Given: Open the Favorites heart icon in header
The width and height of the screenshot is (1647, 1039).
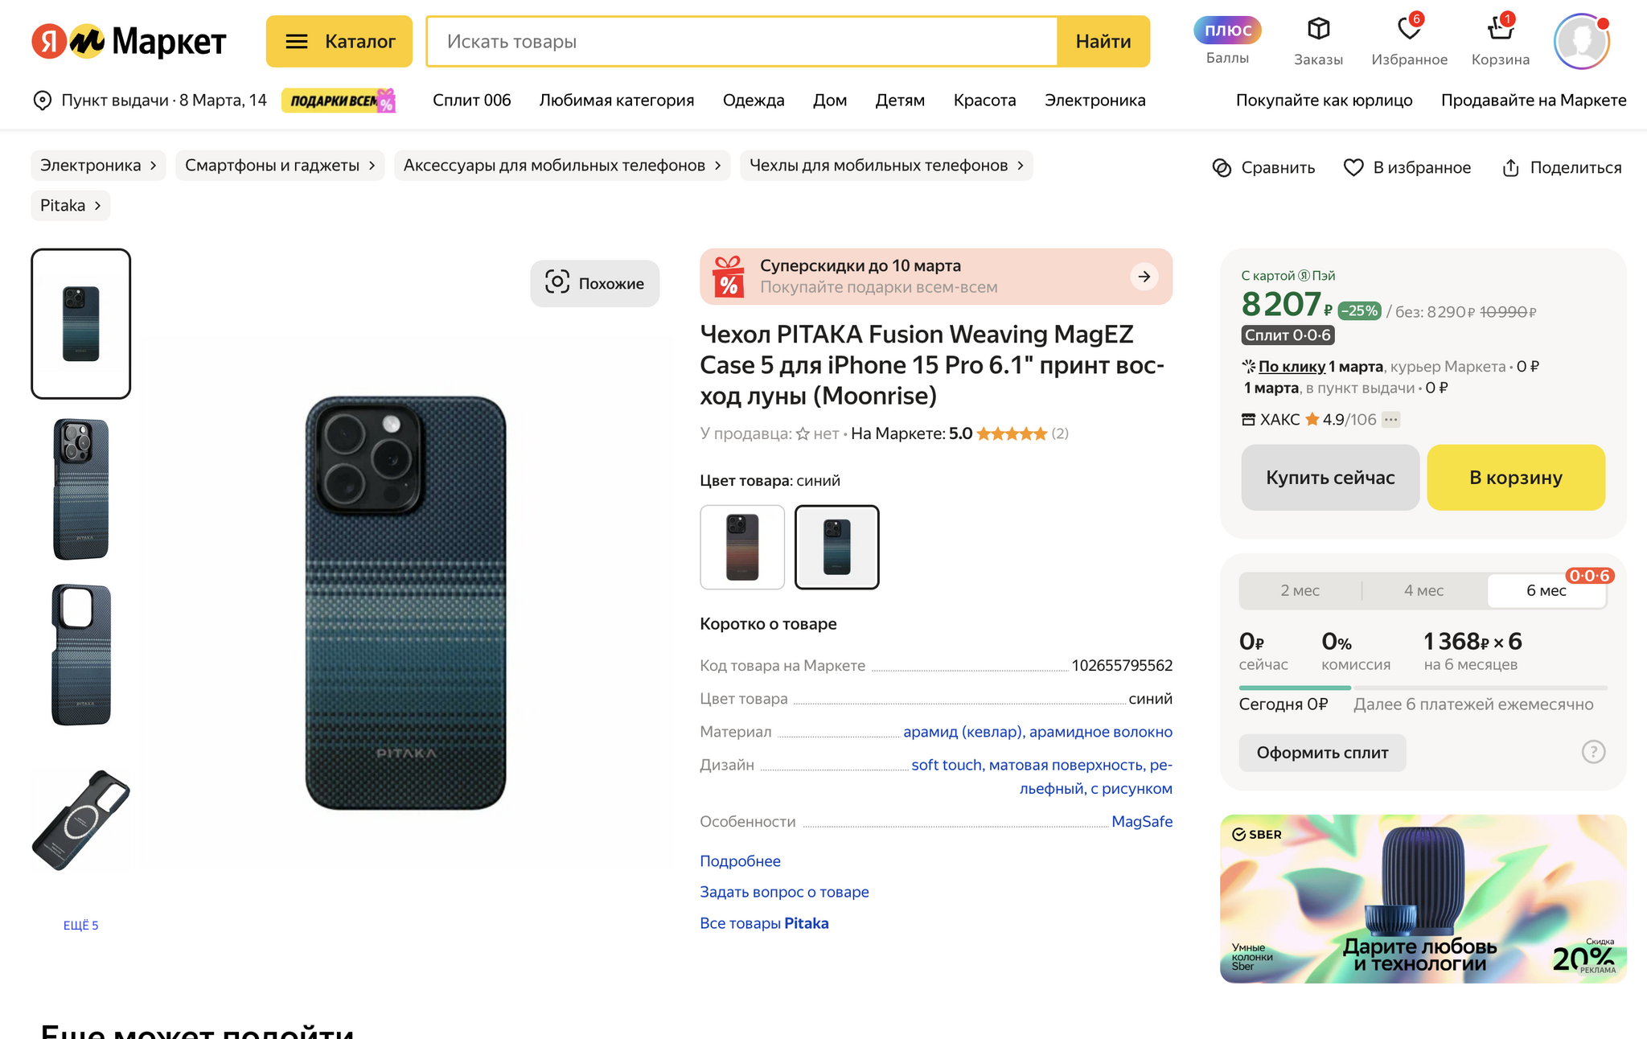Looking at the screenshot, I should [1409, 30].
